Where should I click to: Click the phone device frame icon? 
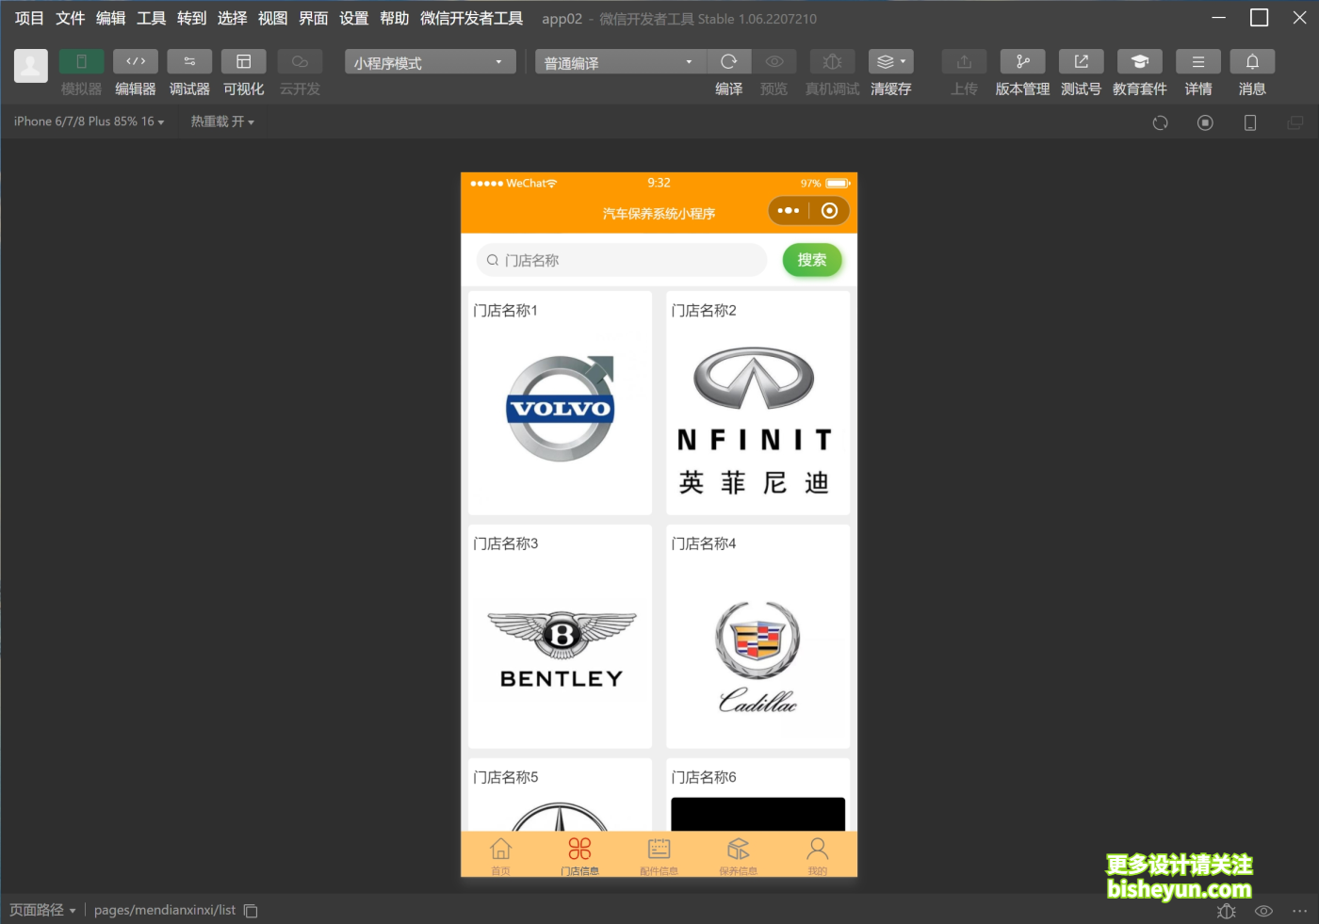pyautogui.click(x=1250, y=122)
